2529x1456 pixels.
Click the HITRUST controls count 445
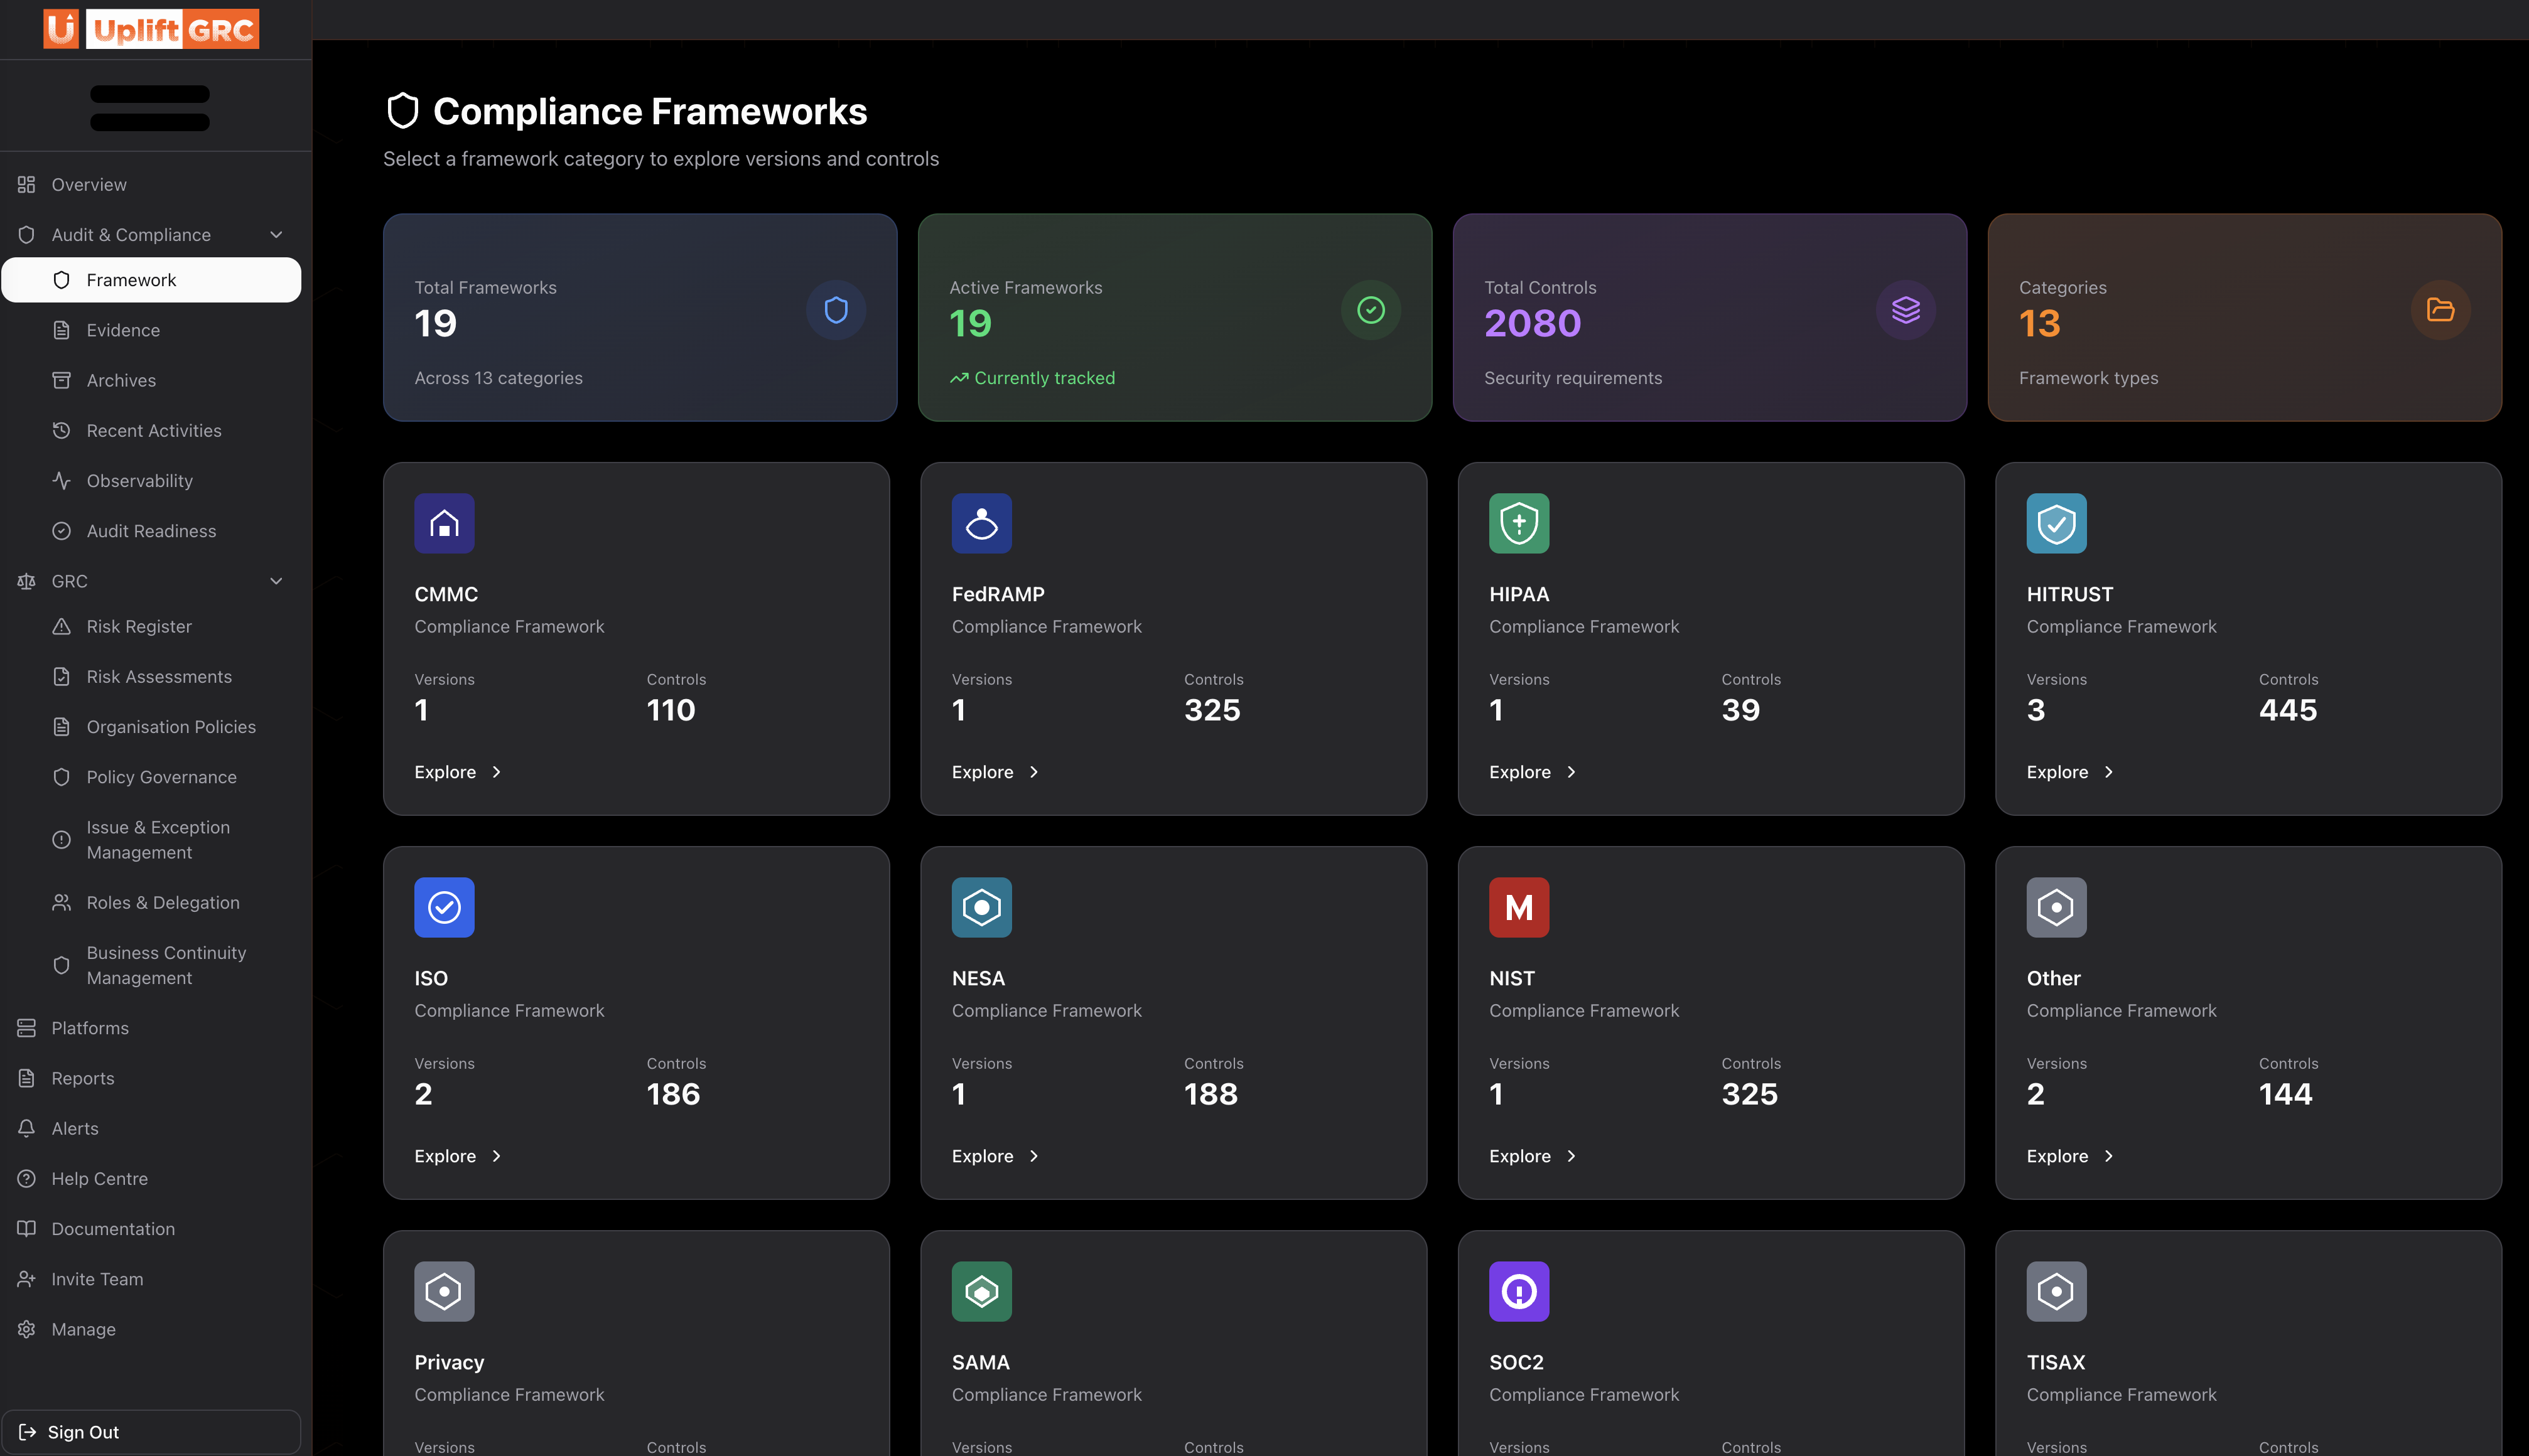[x=2288, y=710]
